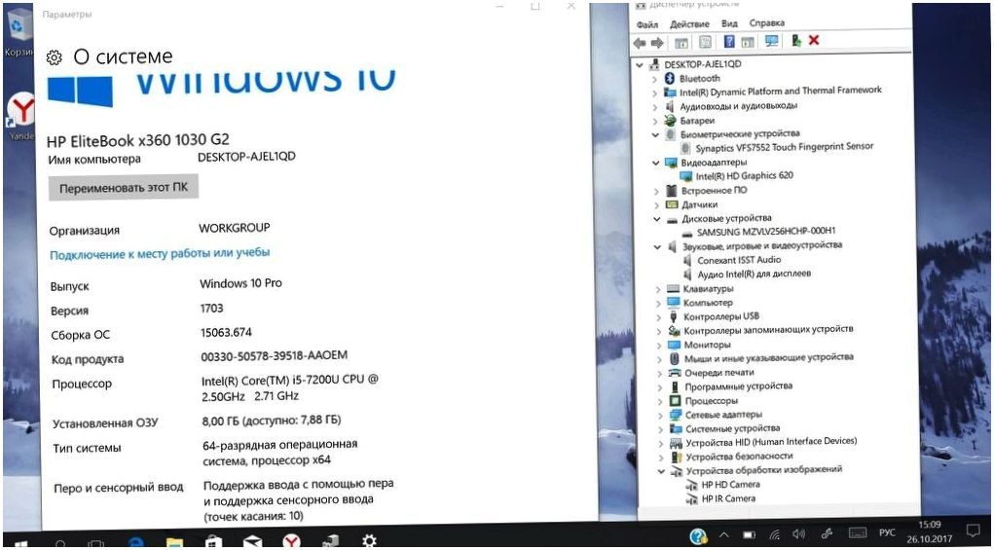This screenshot has width=994, height=550.
Task: Collapse the Биометрические устройства node
Action: (655, 135)
